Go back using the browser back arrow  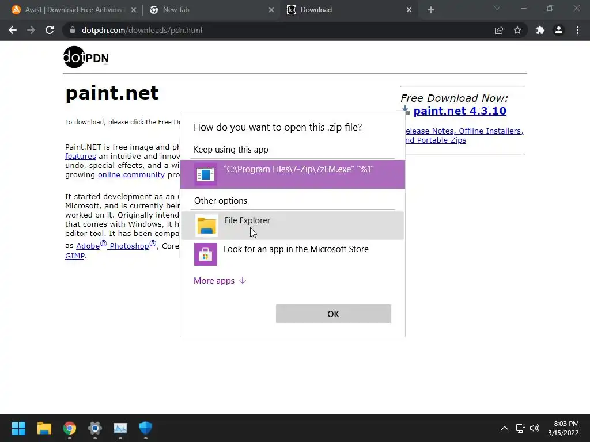13,30
